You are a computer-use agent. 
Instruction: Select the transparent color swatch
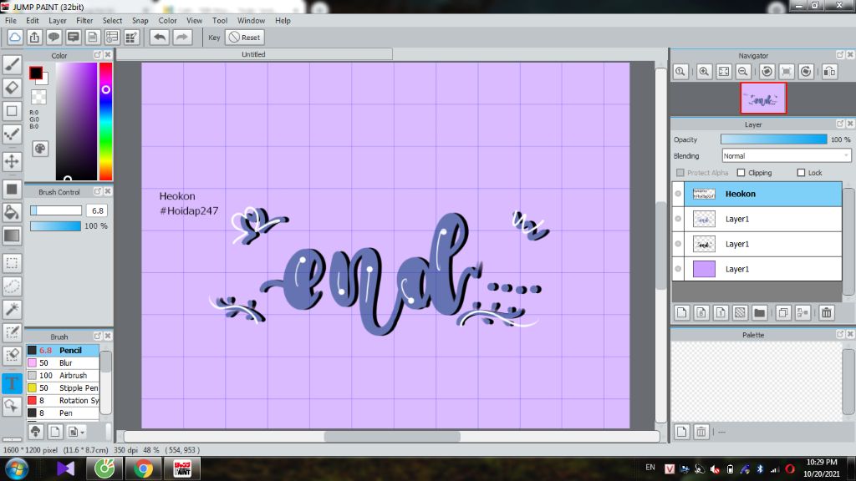38,97
